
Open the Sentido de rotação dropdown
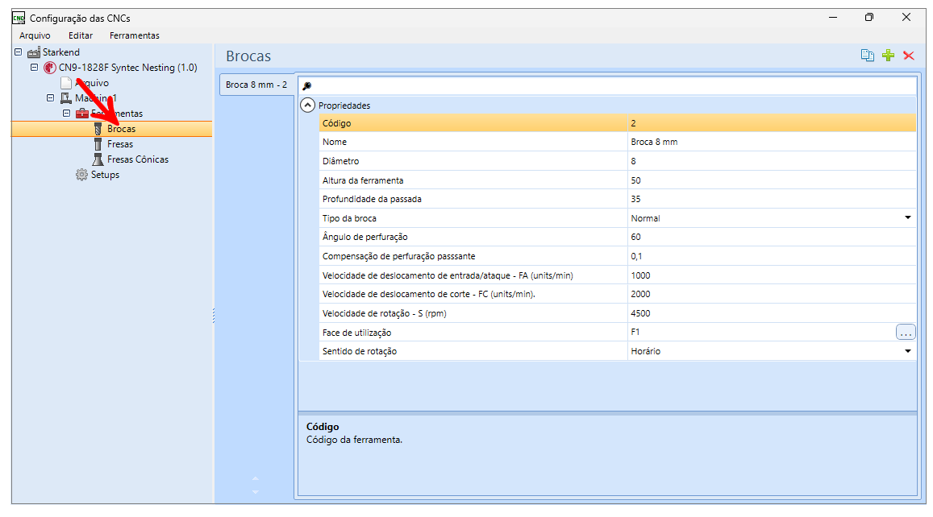[x=908, y=351]
